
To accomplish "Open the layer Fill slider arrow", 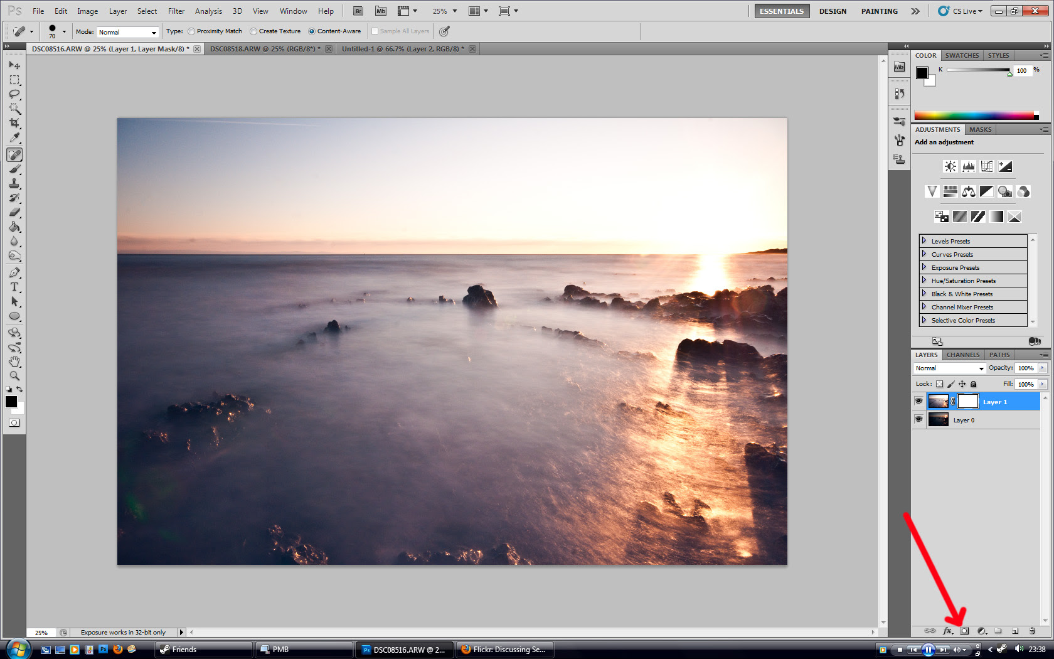I will click(1043, 384).
